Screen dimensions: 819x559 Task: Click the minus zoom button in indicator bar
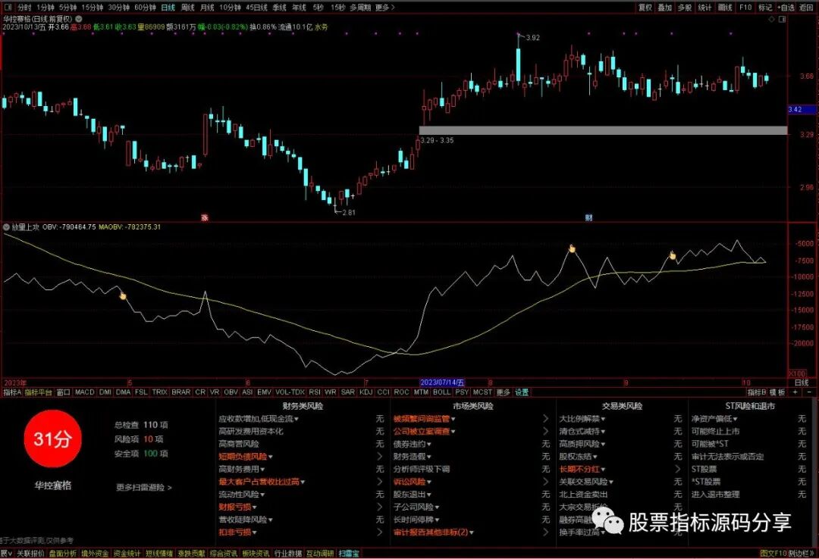[809, 392]
